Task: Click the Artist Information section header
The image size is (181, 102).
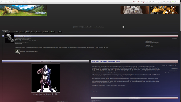Action: pos(135,98)
